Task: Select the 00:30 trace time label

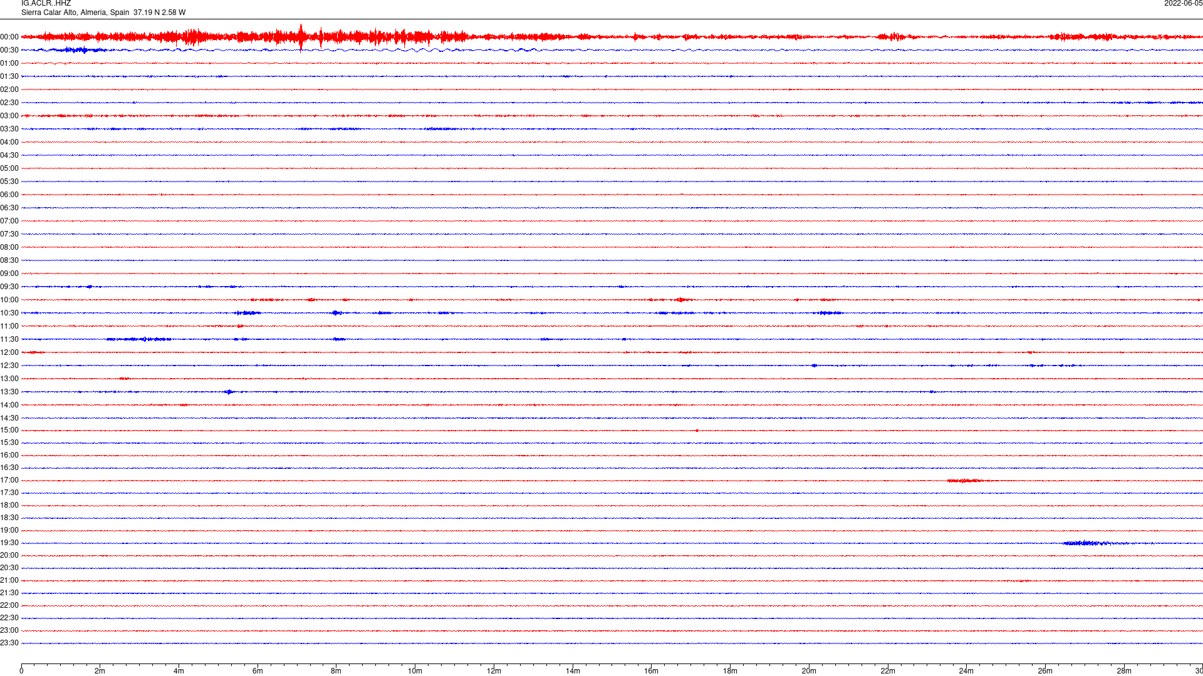Action: coord(9,50)
